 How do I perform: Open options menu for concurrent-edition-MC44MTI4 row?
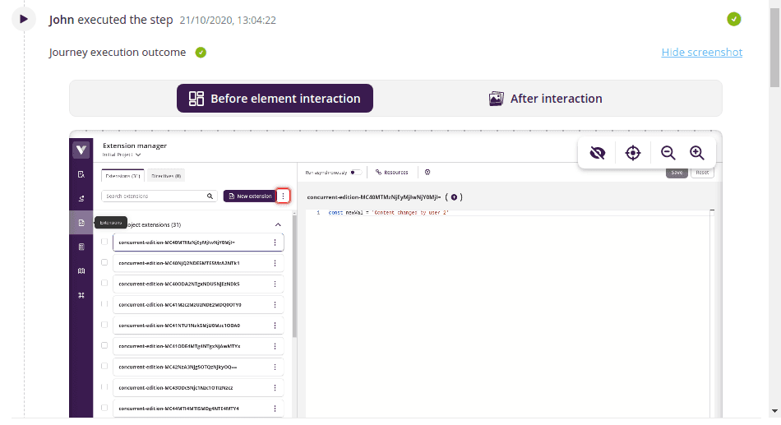pyautogui.click(x=275, y=409)
